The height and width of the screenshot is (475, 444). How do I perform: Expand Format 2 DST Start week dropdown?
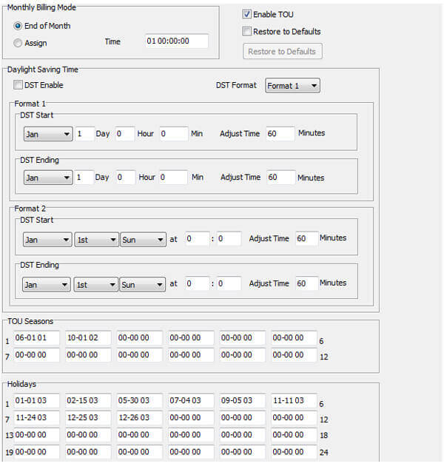(96, 240)
